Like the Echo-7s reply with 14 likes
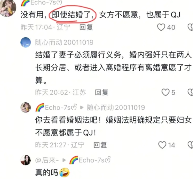 coord(162,145)
